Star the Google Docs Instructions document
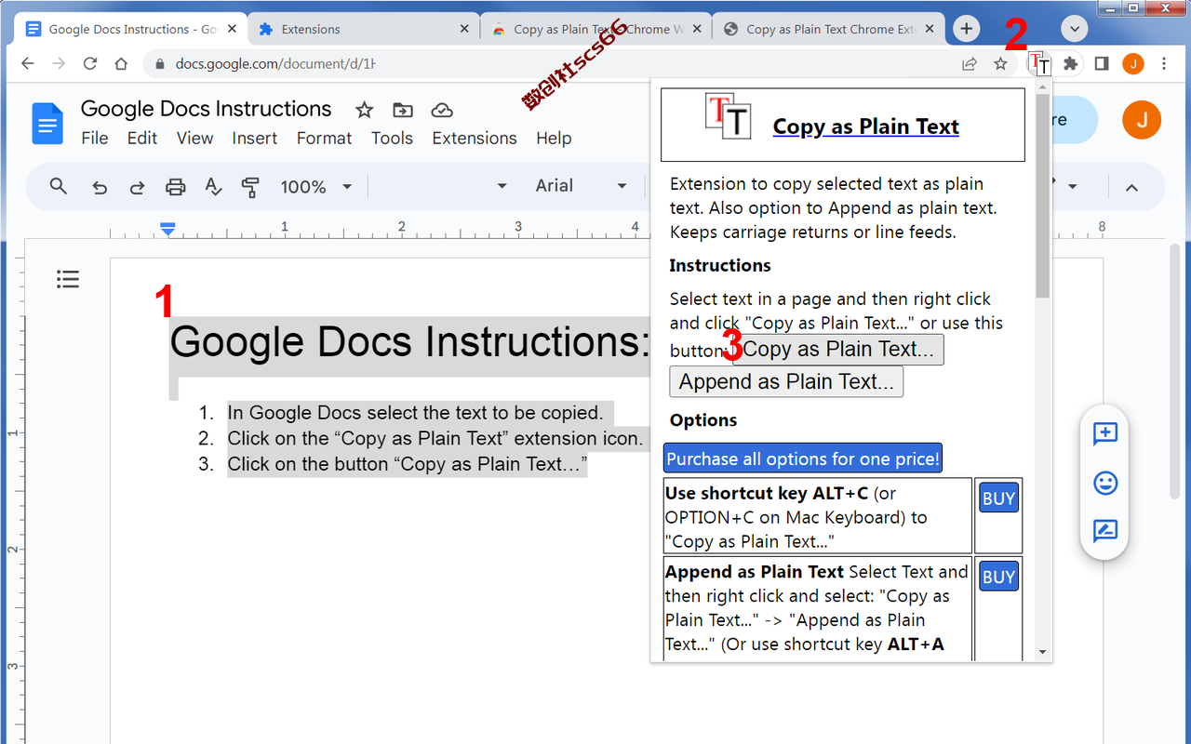Screen dimensions: 1191x744 pyautogui.click(x=364, y=111)
